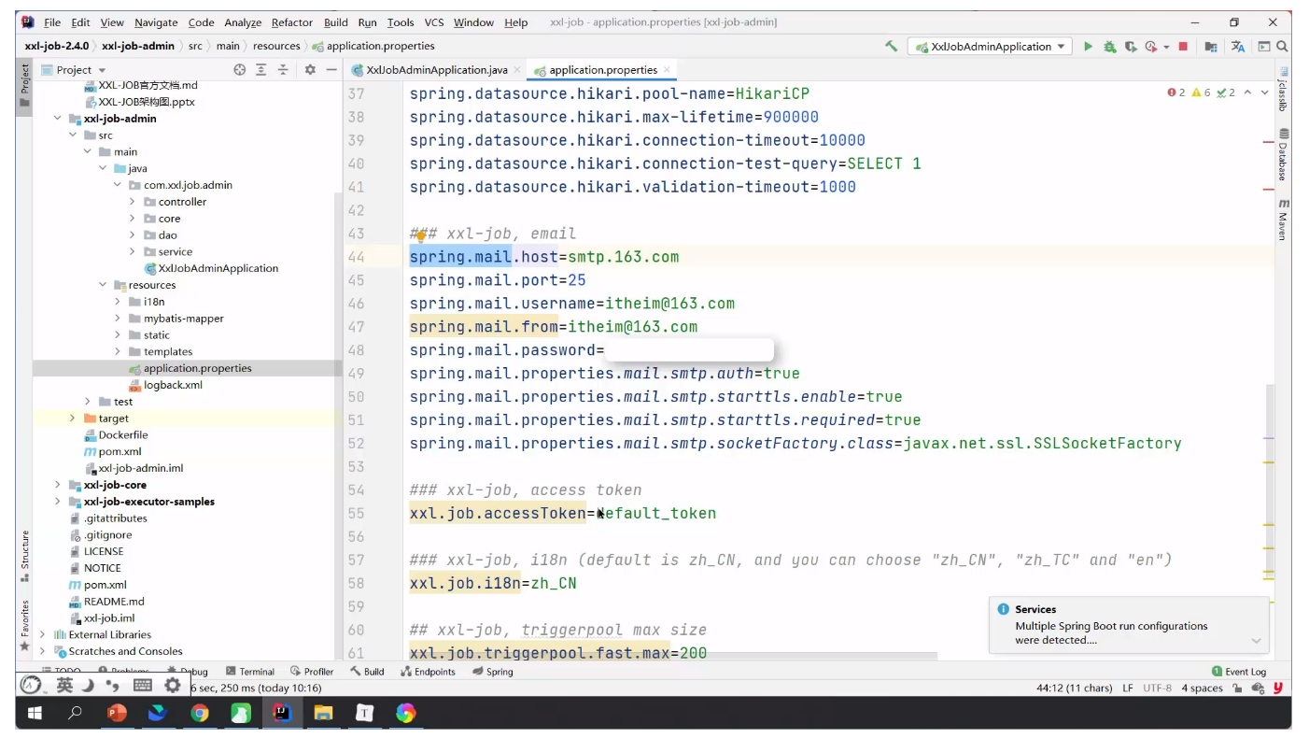Expand the Services notification chevron

[x=1256, y=641]
